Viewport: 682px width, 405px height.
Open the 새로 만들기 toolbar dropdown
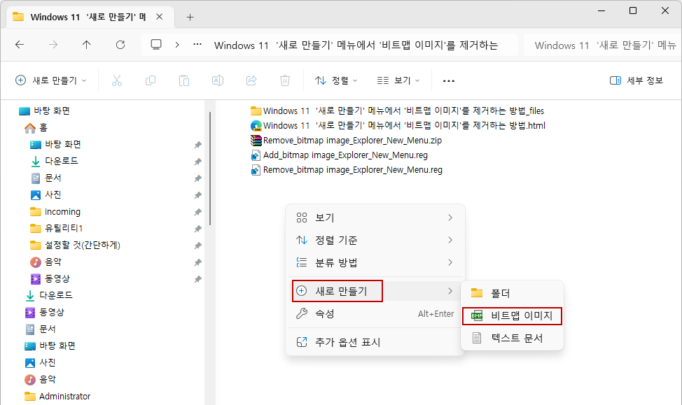coord(51,80)
